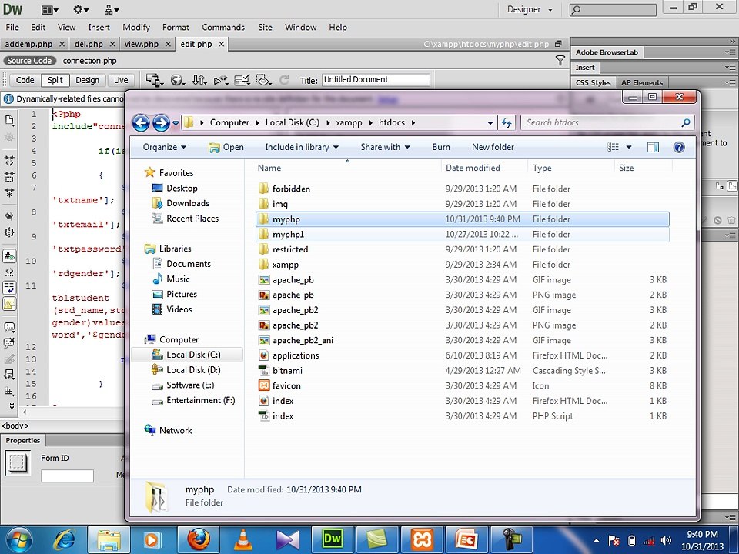Open VLC media player from taskbar

[x=242, y=540]
